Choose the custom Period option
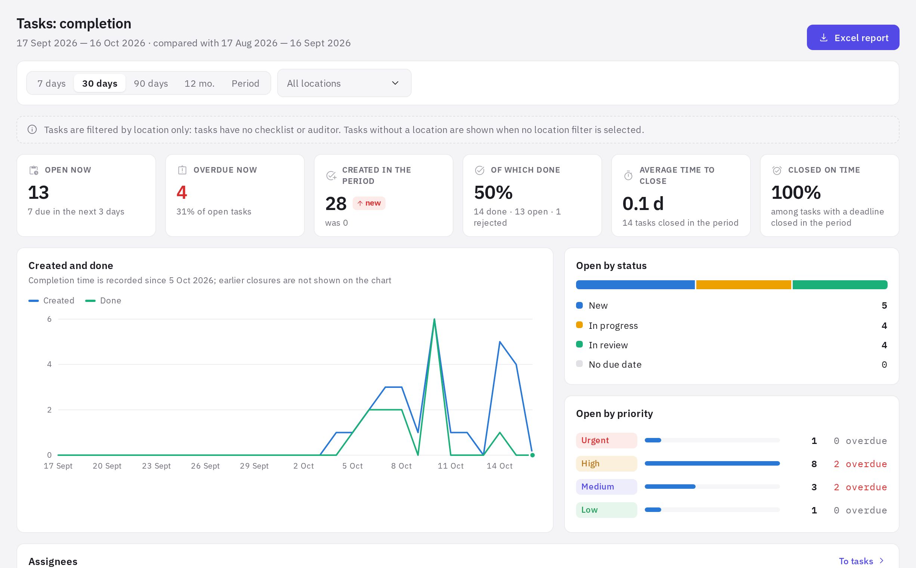 (245, 83)
